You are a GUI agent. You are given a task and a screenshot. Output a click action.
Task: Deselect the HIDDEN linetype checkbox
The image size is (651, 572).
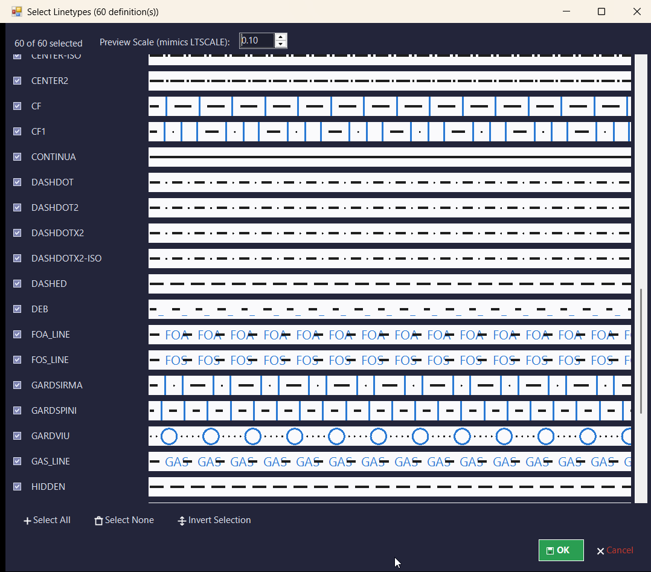tap(18, 486)
